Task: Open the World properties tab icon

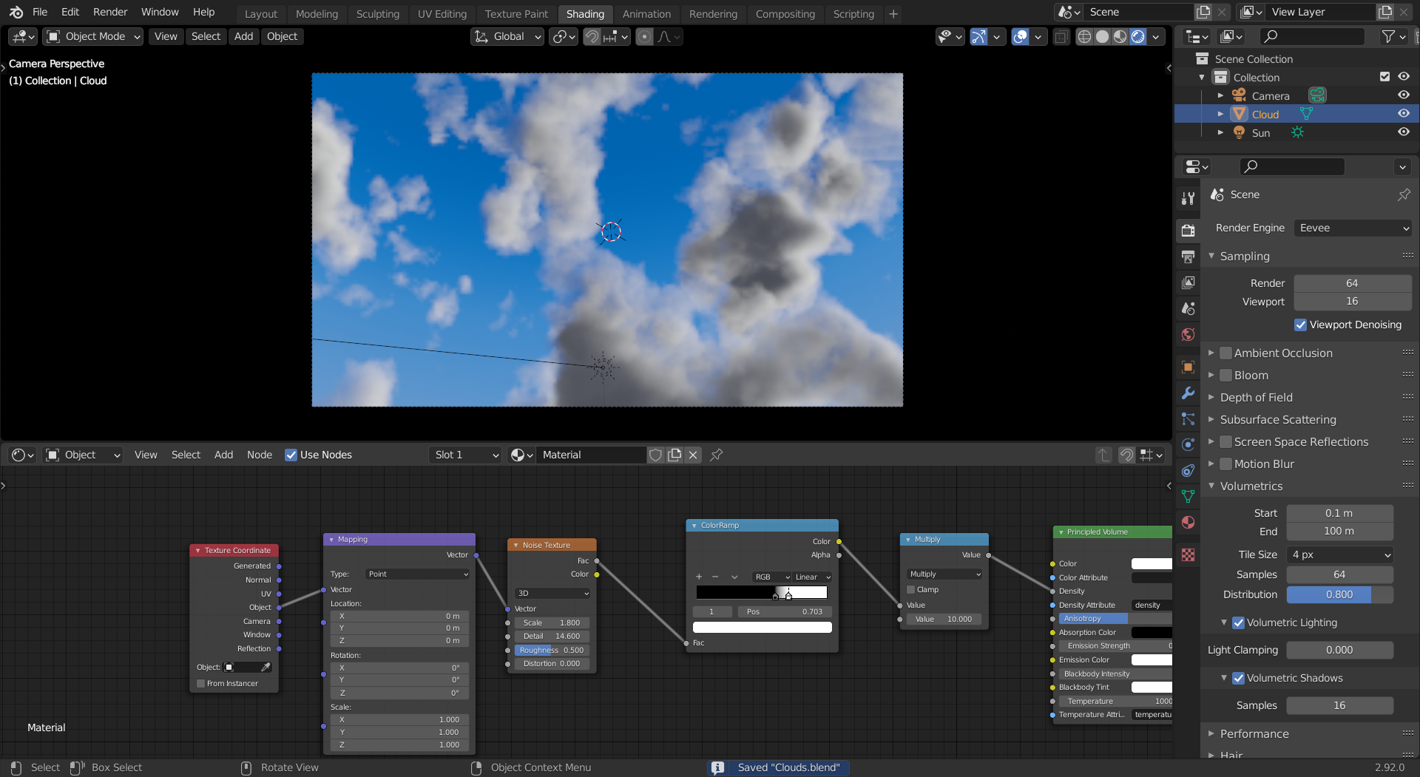Action: 1188,335
